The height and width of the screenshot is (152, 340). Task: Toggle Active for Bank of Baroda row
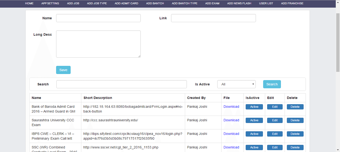254,107
